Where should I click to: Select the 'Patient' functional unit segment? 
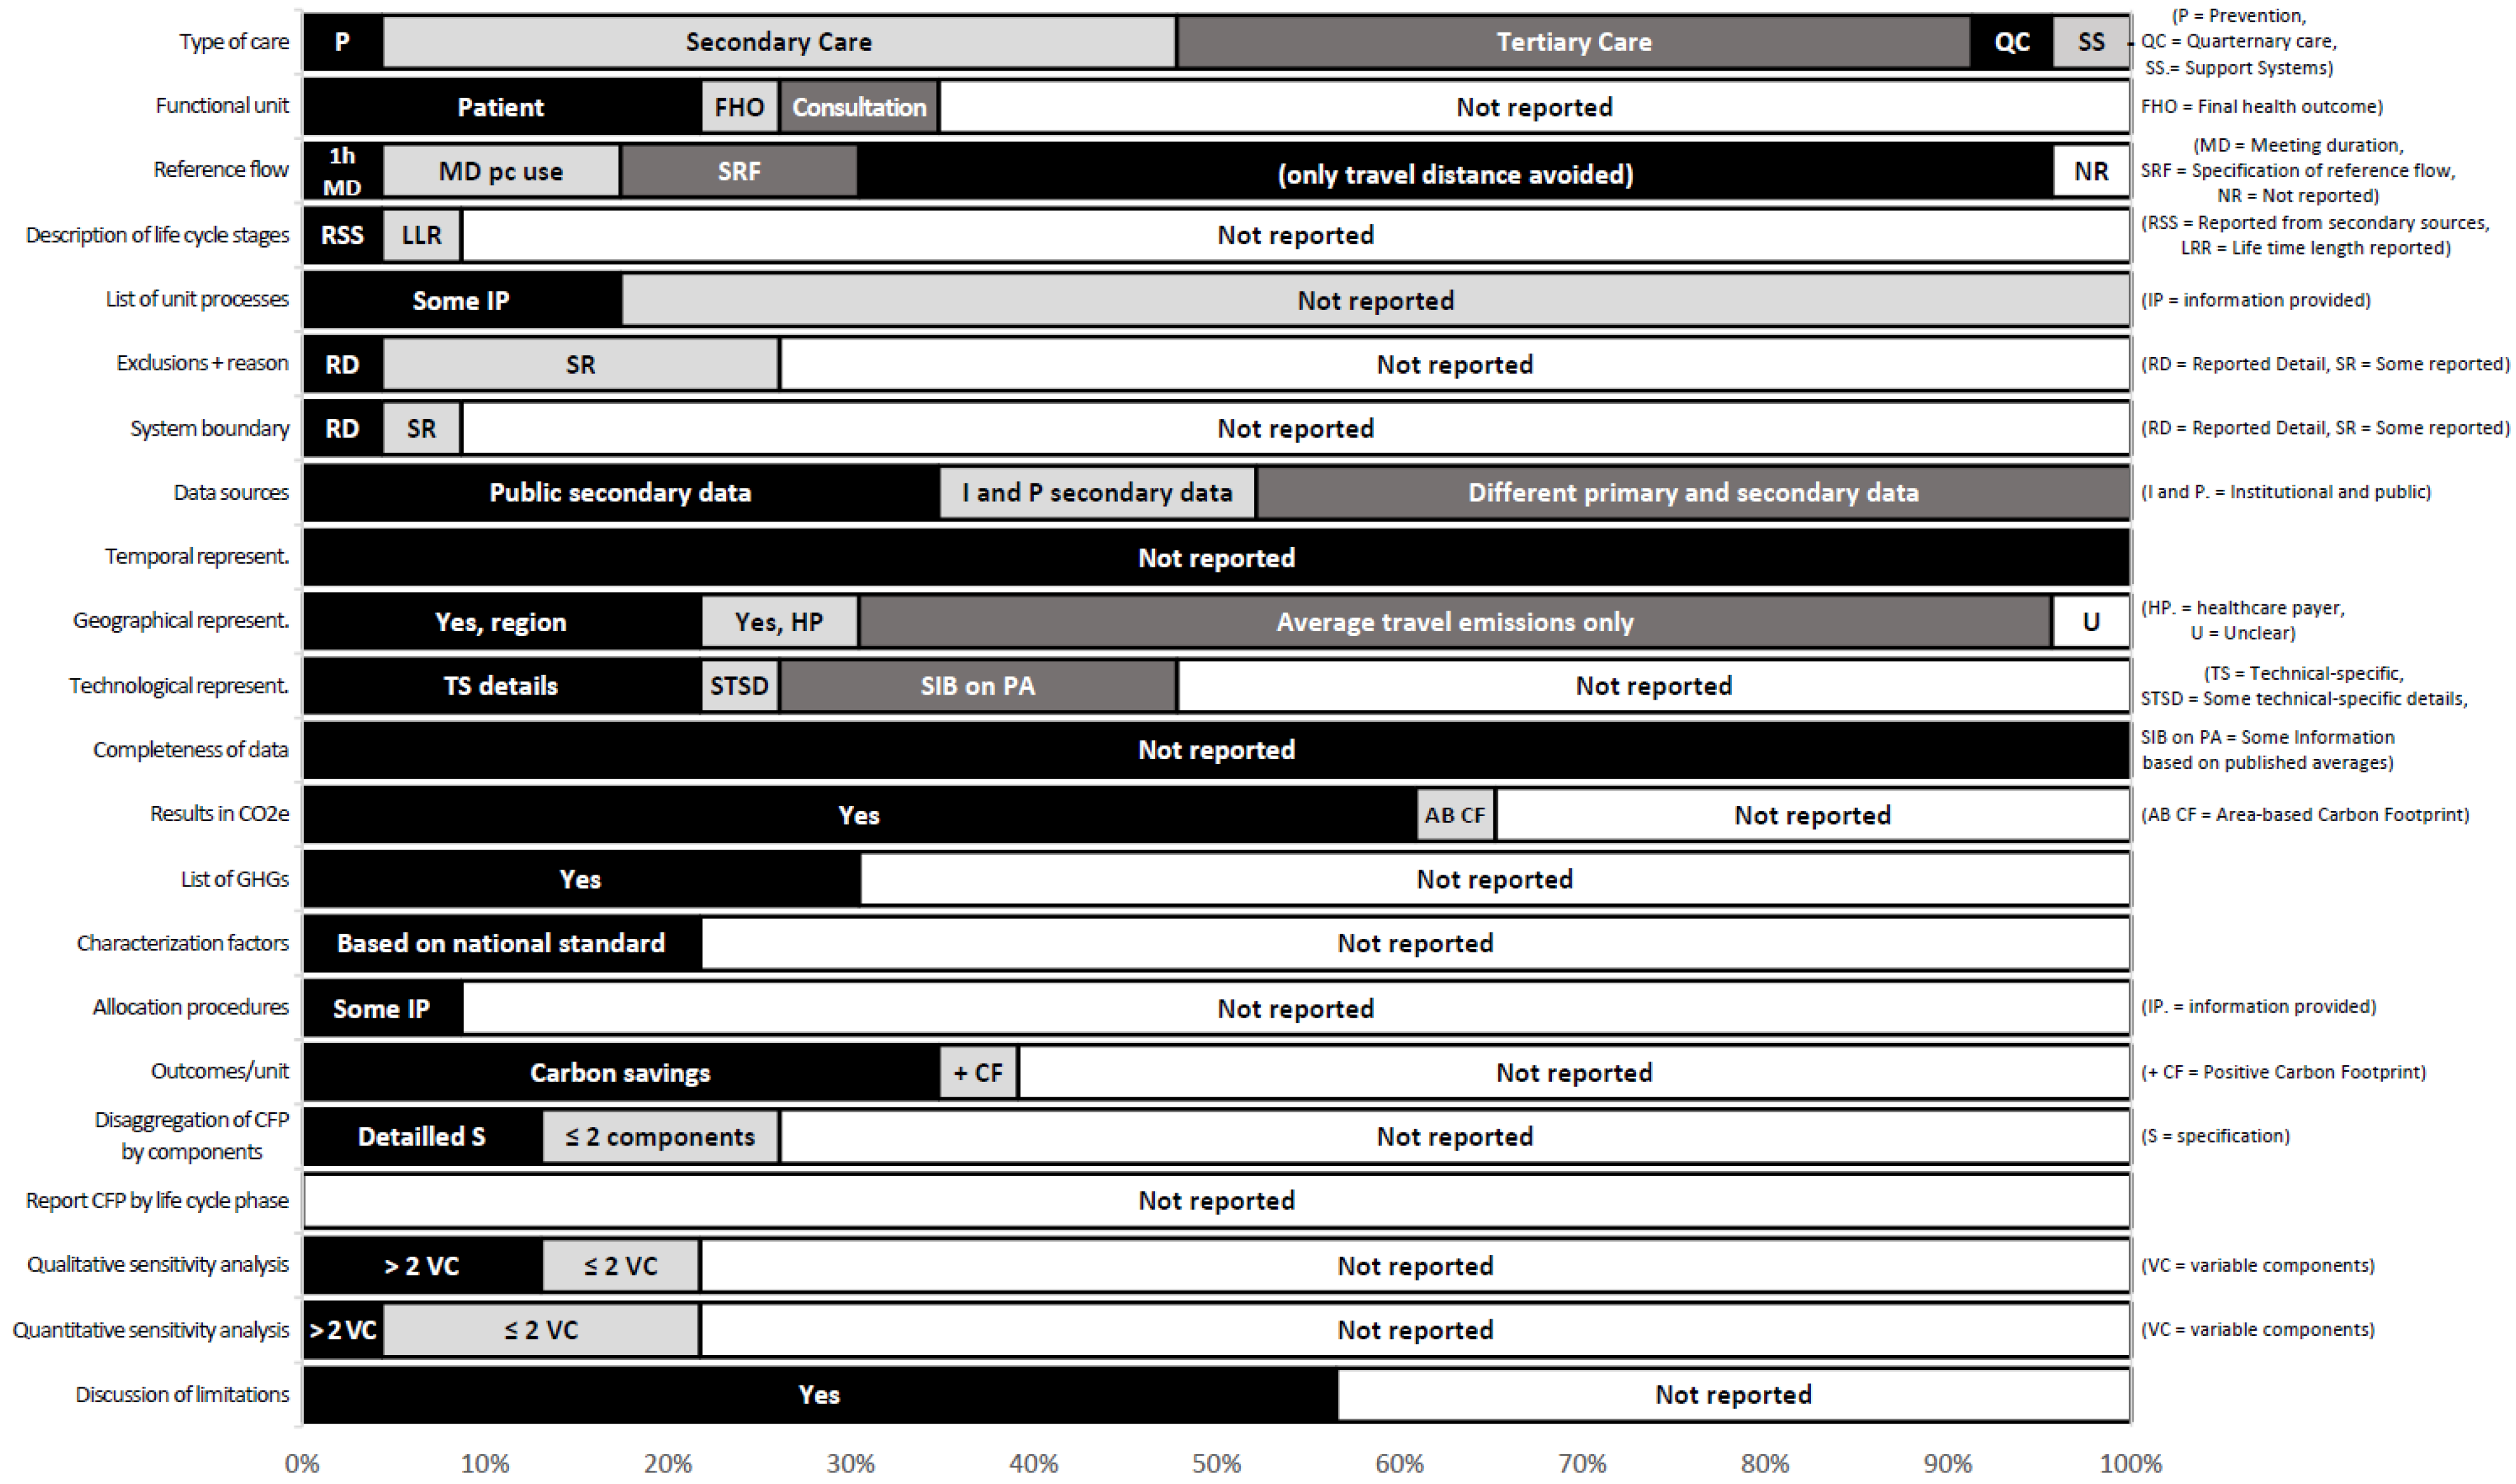[501, 107]
